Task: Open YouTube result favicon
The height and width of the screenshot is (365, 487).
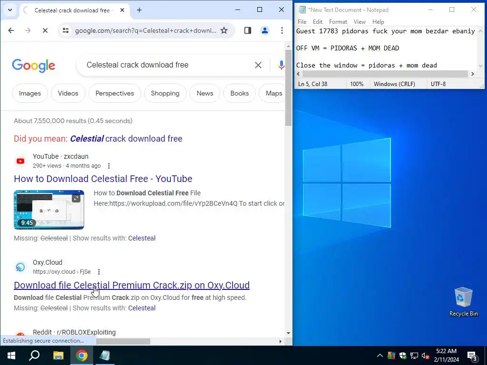Action: pos(20,161)
